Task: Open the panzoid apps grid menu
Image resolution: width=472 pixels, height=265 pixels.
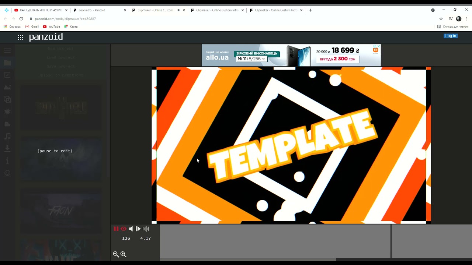Action: pos(20,37)
